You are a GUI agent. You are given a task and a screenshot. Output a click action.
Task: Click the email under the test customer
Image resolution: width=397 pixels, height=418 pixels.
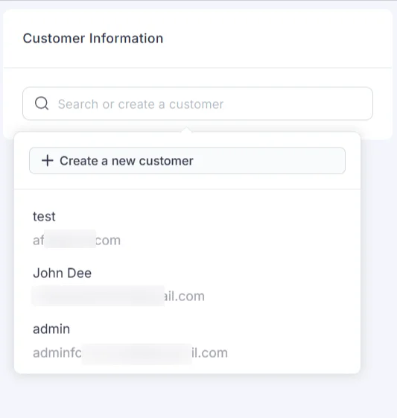pyautogui.click(x=77, y=240)
